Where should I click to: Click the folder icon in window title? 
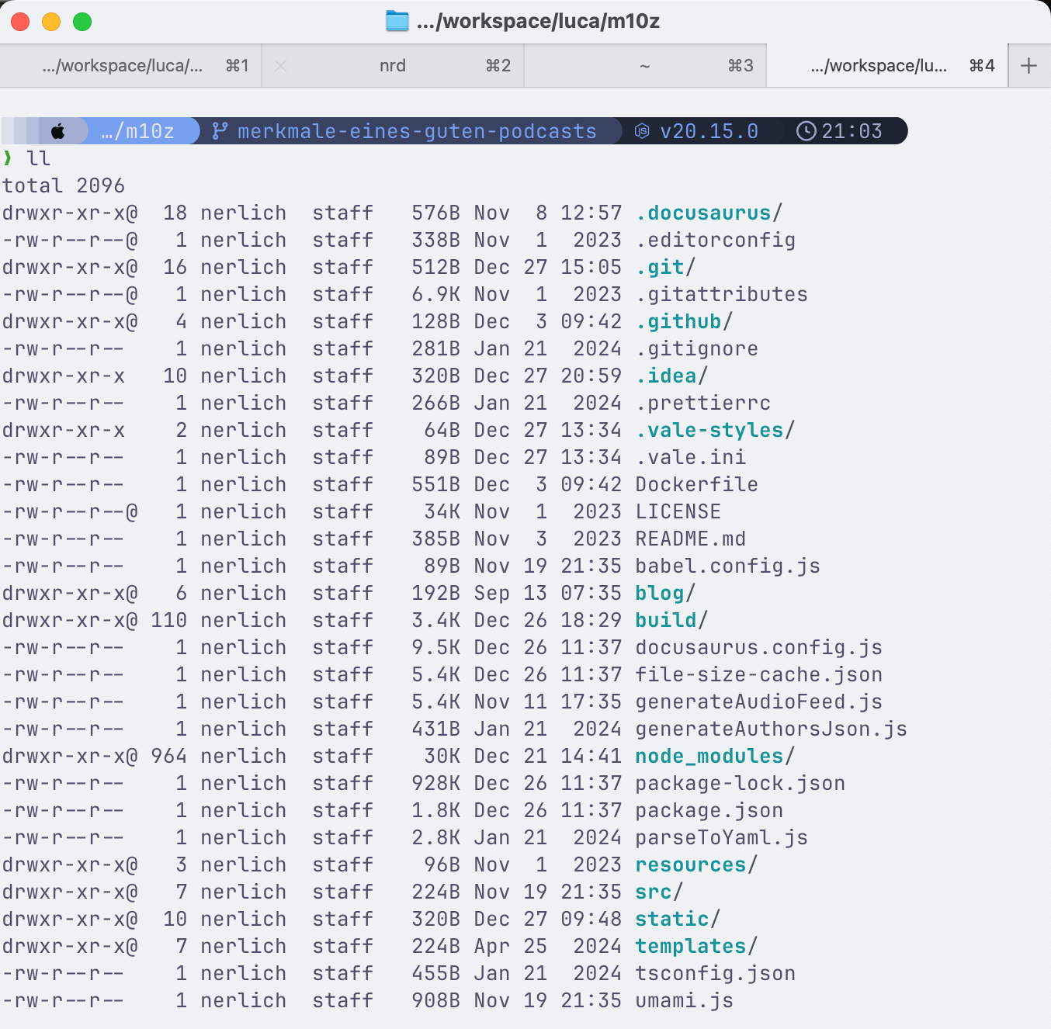coord(397,21)
